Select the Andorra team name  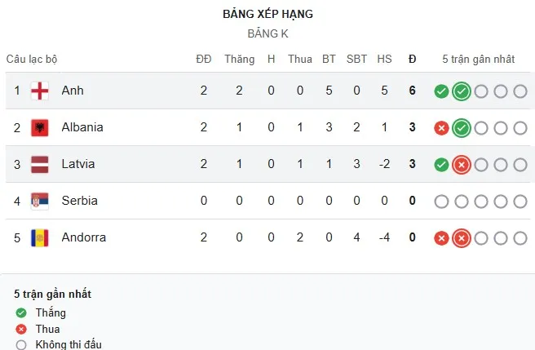coord(82,237)
